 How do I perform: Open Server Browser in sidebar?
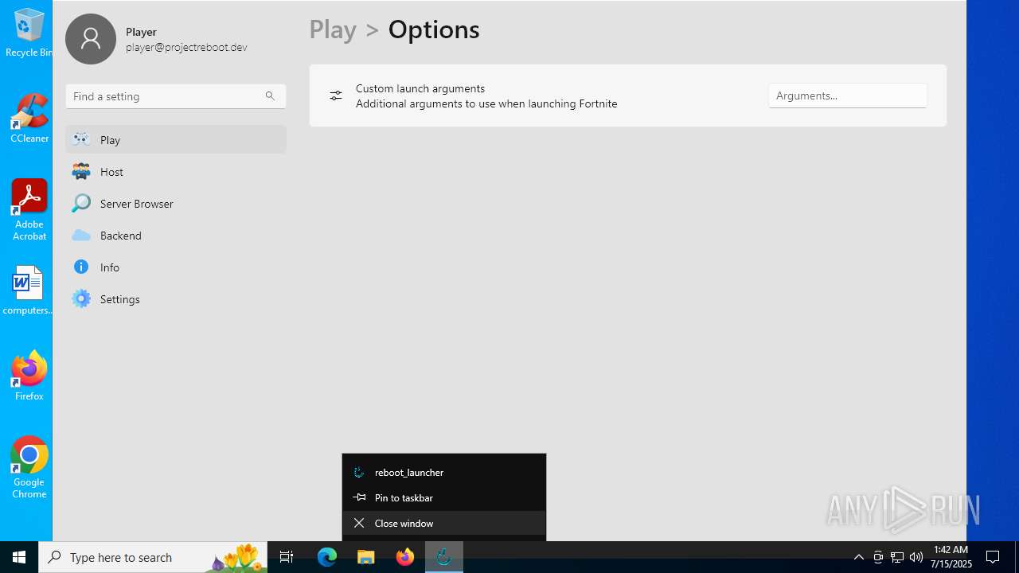click(x=176, y=203)
